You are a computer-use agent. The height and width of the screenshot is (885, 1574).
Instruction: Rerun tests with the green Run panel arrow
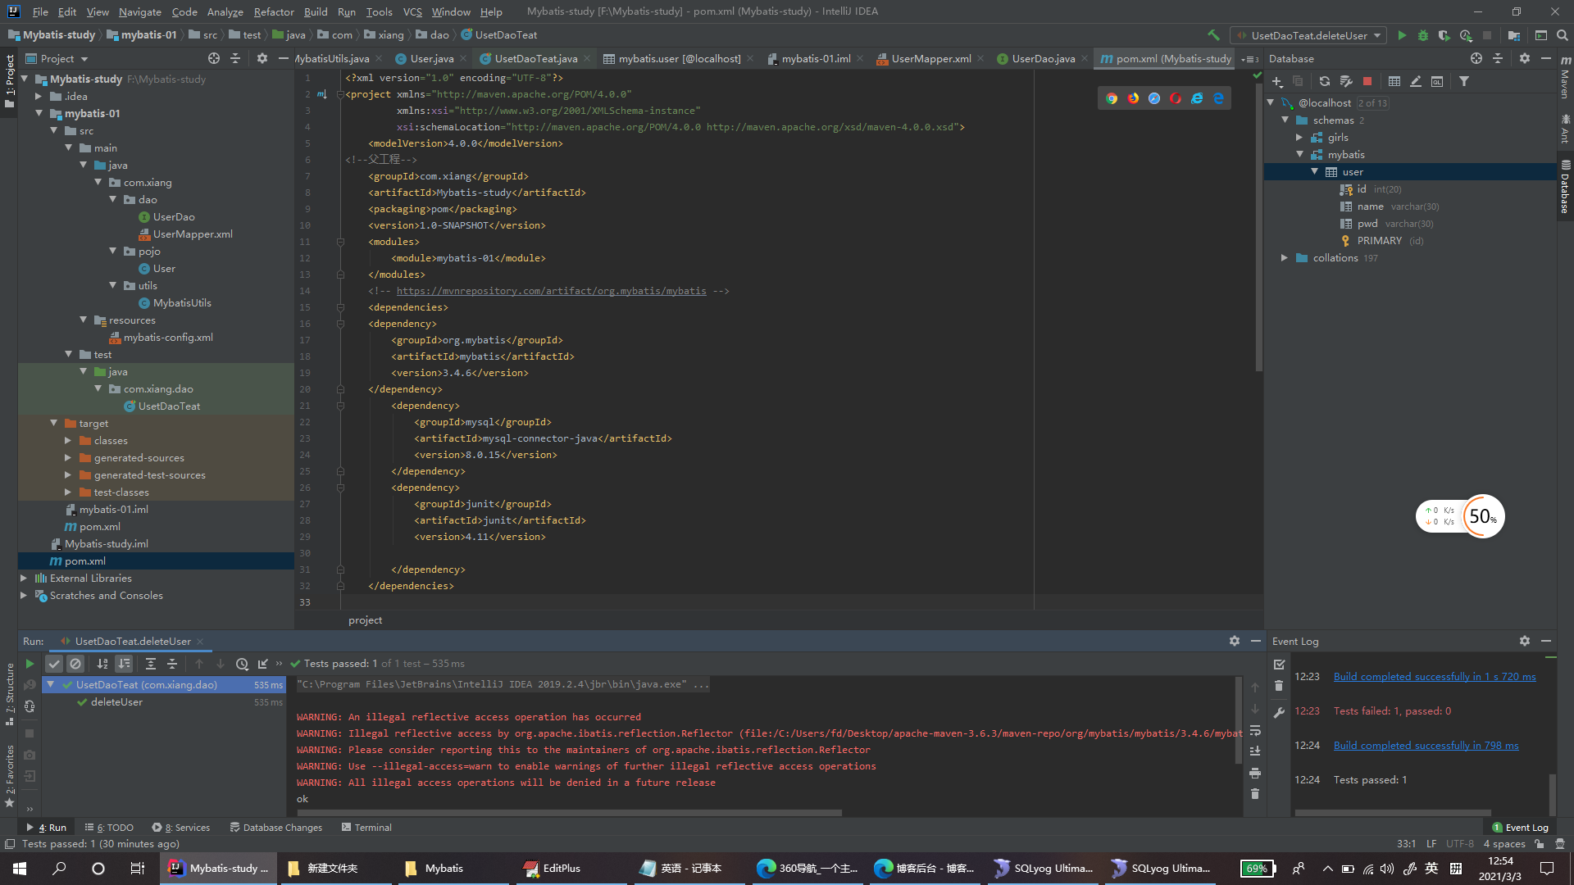pyautogui.click(x=30, y=664)
